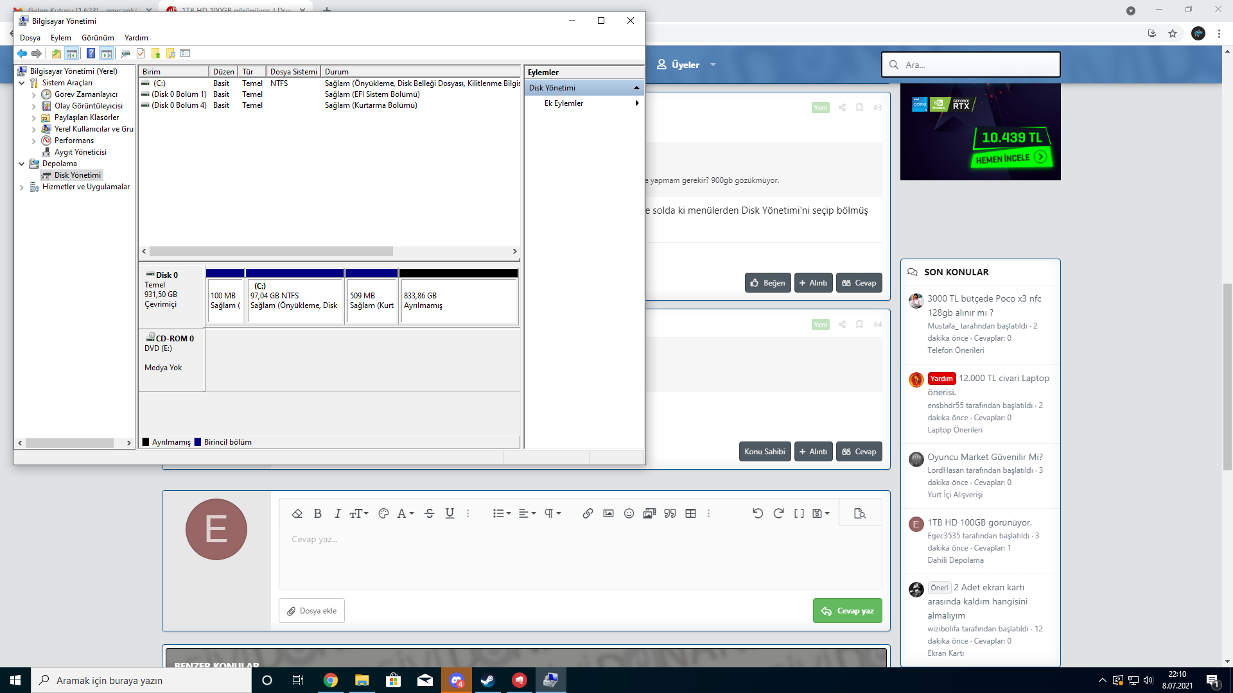Open the Eylem menu
The image size is (1233, 693).
pyautogui.click(x=61, y=38)
